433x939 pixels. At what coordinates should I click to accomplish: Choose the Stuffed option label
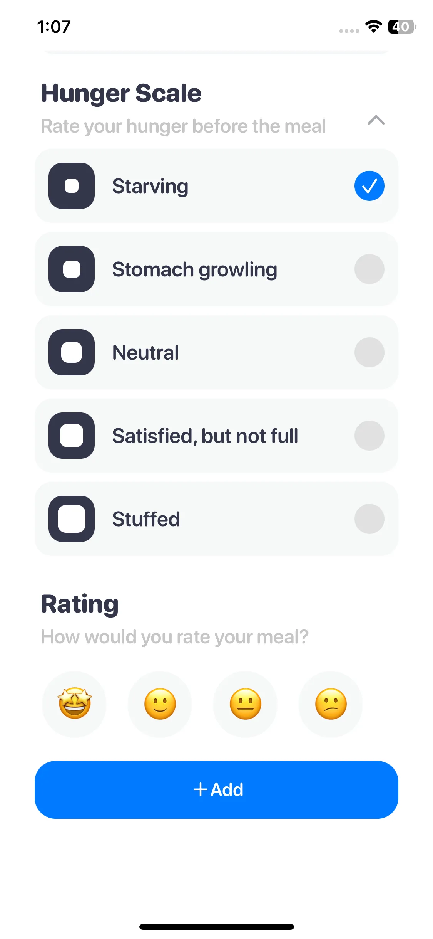[146, 519]
